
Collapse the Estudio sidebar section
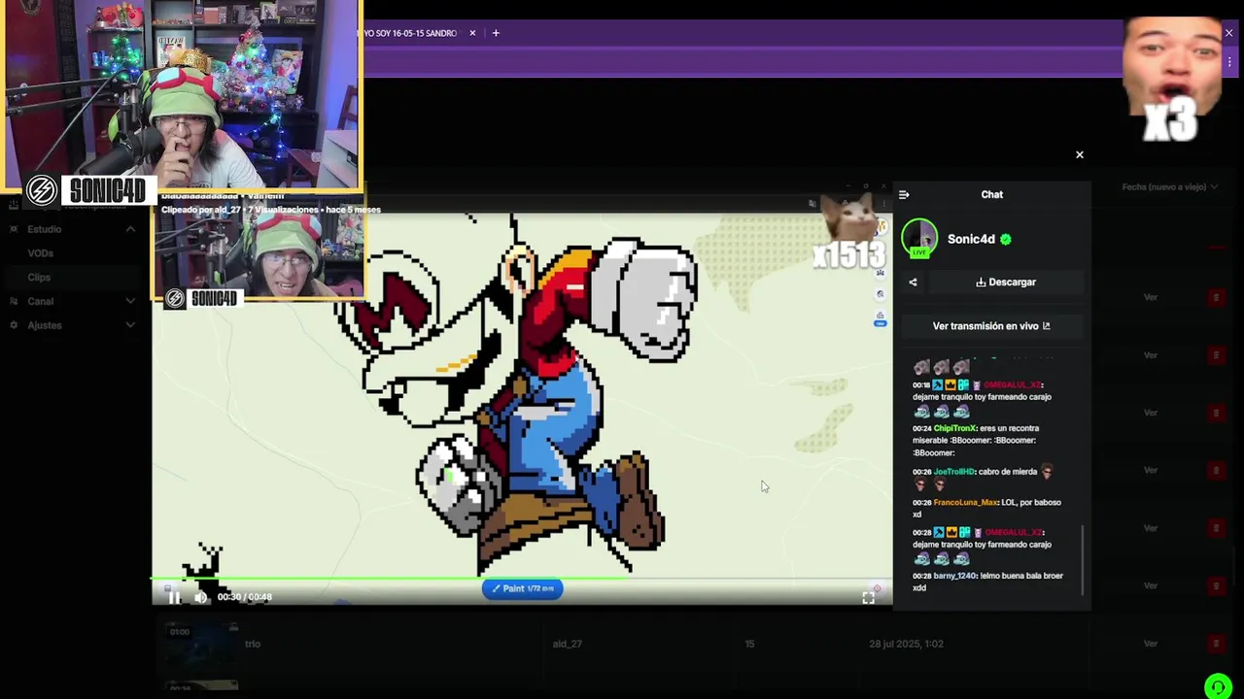point(130,229)
